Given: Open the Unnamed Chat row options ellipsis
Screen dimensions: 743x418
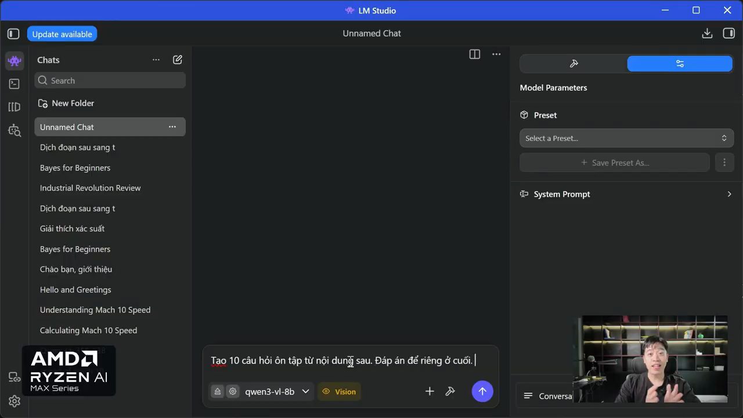Looking at the screenshot, I should [x=172, y=127].
